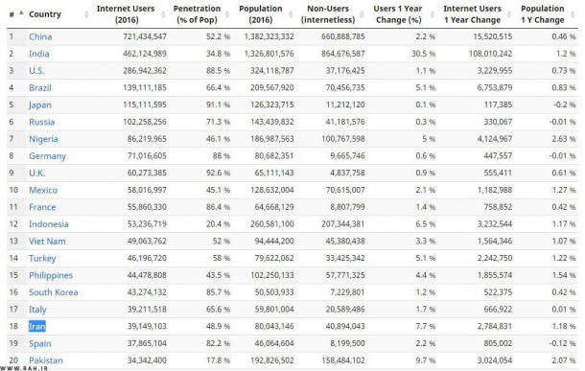Sort by Population 1 Y Change arrows
This screenshot has width=585, height=371.
pos(573,14)
